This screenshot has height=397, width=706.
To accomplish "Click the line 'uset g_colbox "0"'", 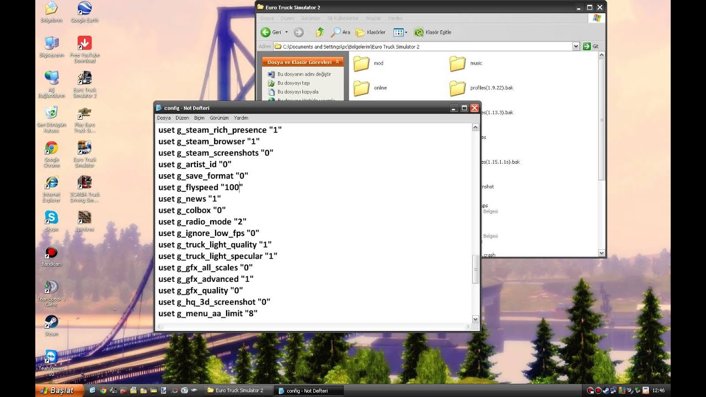I will point(192,210).
